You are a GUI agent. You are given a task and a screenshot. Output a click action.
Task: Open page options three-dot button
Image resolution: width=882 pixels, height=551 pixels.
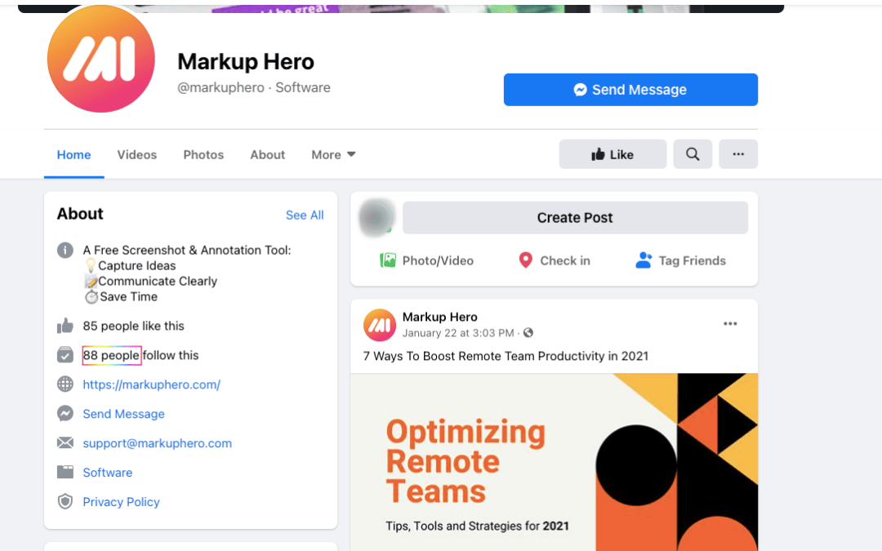click(738, 154)
